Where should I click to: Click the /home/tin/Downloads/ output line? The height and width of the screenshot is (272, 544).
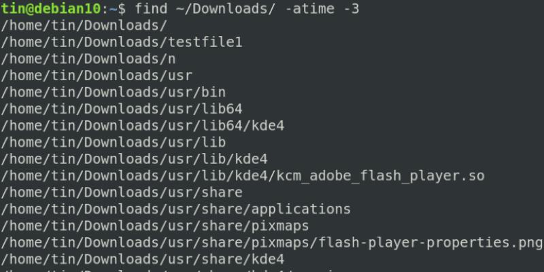pyautogui.click(x=84, y=26)
